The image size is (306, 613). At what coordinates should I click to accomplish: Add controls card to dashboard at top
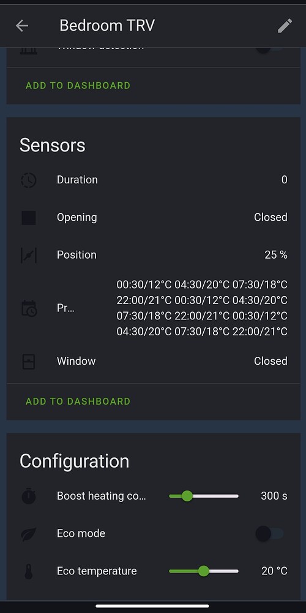78,85
